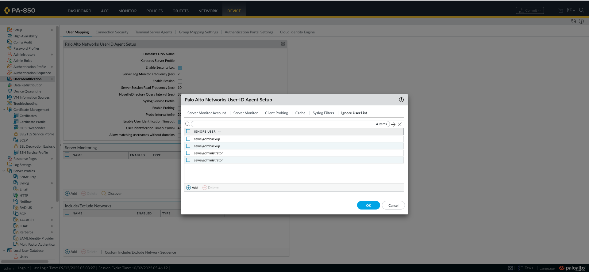589x272 pixels.
Task: Check the first cewe\admbackup row checkbox
Action: coord(188,139)
